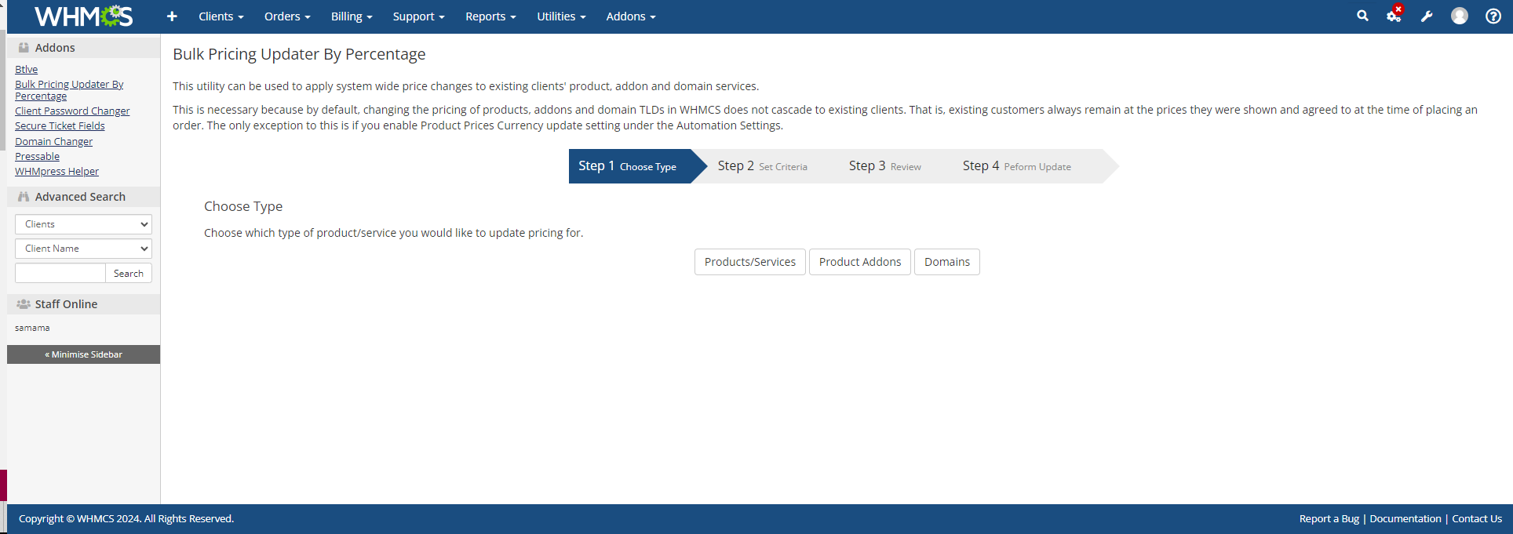This screenshot has width=1513, height=534.
Task: Select Step 2 Set Criteria
Action: (x=762, y=166)
